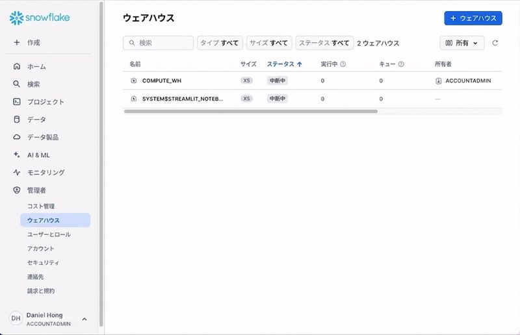Click the plus icon next to 作成

[x=17, y=42]
